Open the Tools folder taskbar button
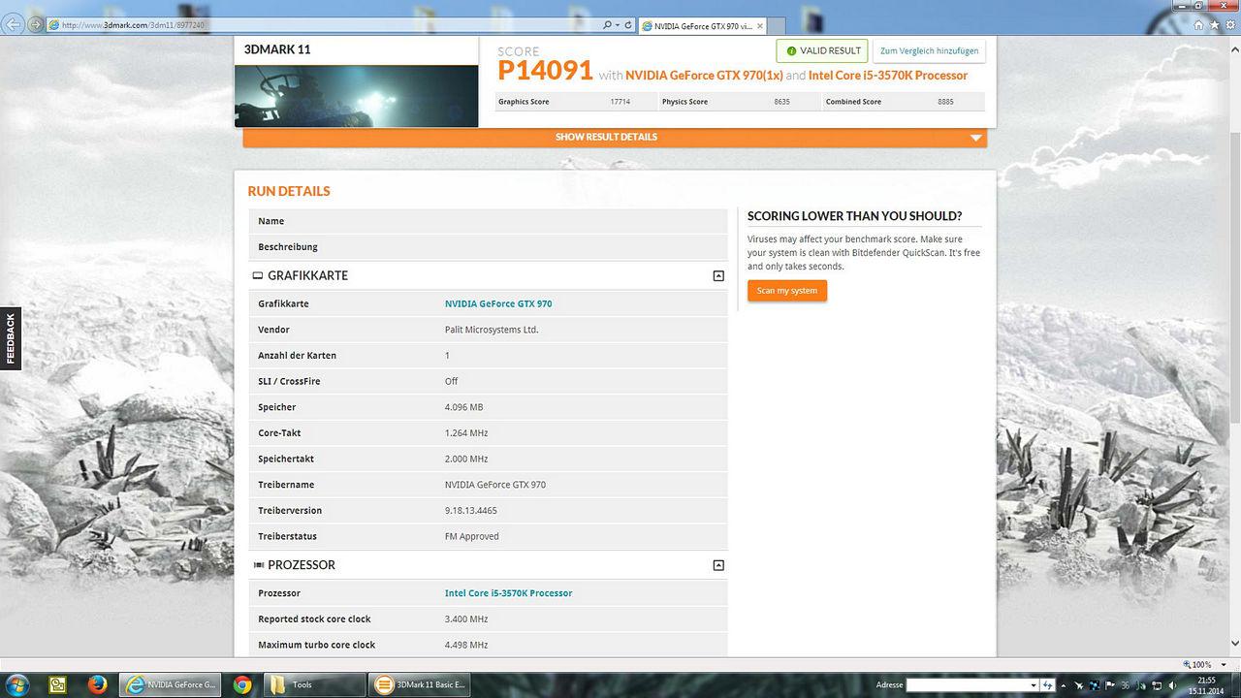Image resolution: width=1241 pixels, height=698 pixels. click(315, 684)
